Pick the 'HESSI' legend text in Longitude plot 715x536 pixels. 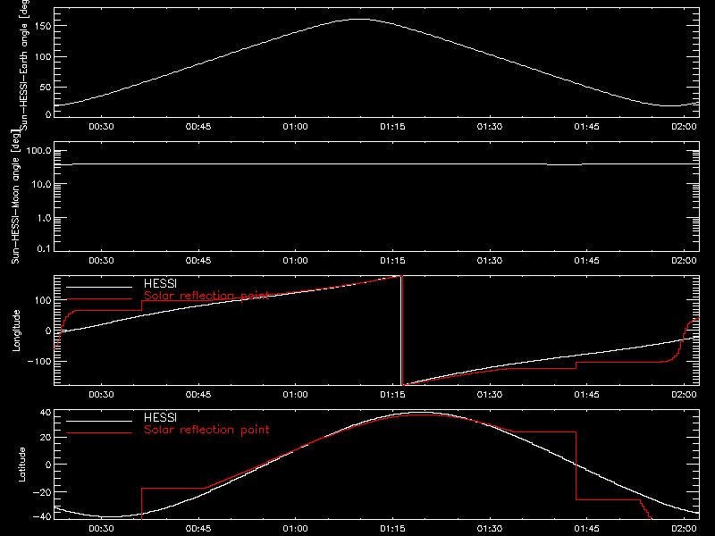click(x=160, y=284)
